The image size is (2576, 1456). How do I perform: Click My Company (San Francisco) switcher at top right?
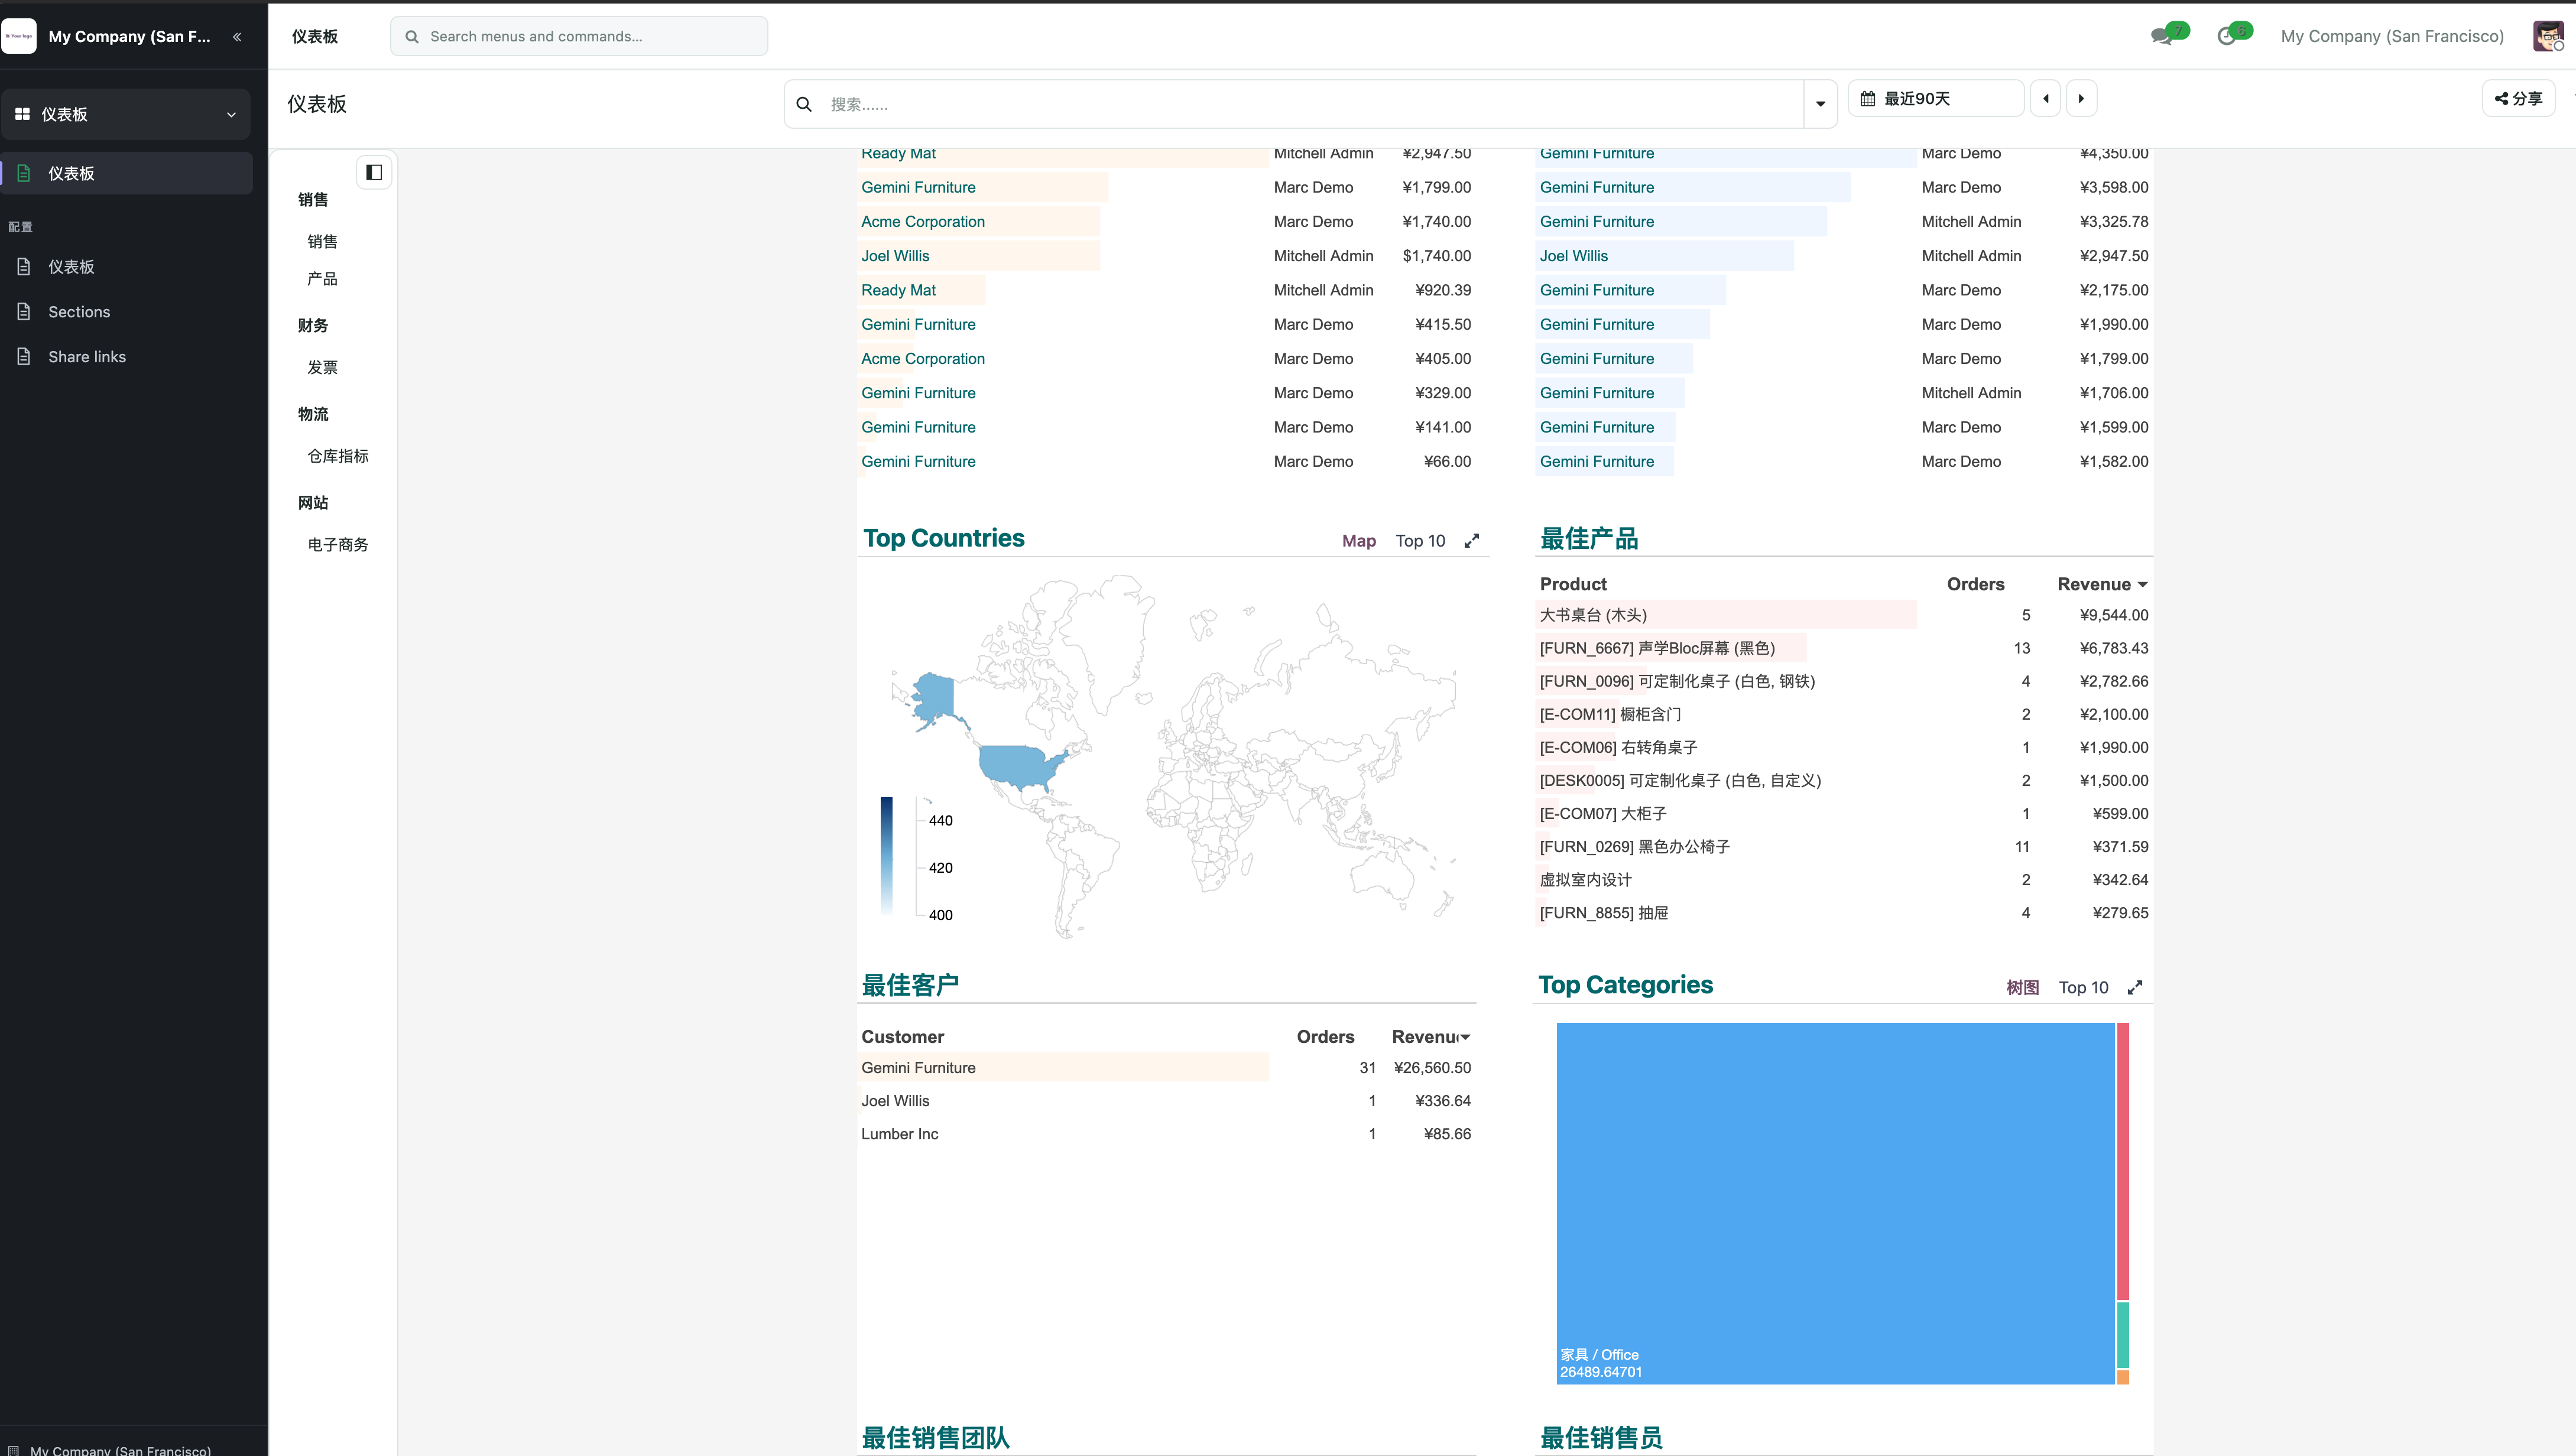(2392, 36)
